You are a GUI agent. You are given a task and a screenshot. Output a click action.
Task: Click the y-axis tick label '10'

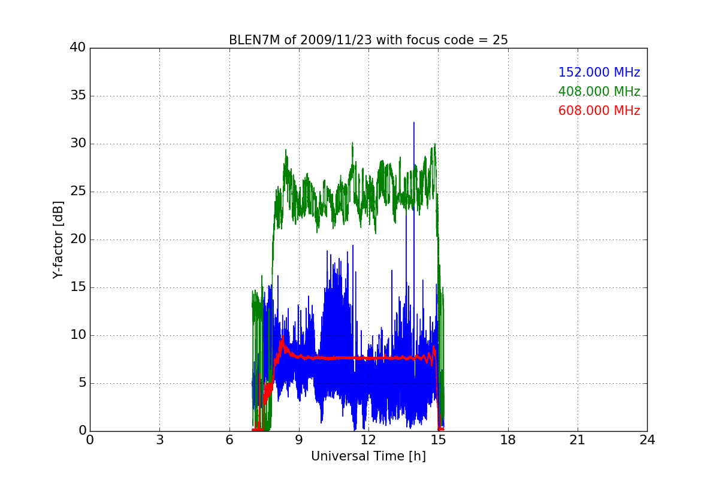pos(78,335)
